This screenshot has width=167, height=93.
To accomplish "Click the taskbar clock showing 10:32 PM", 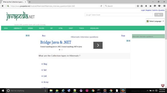I will click(x=162, y=91).
